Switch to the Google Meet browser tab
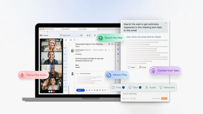Viewport: 203px width, 114px height. click(x=71, y=29)
